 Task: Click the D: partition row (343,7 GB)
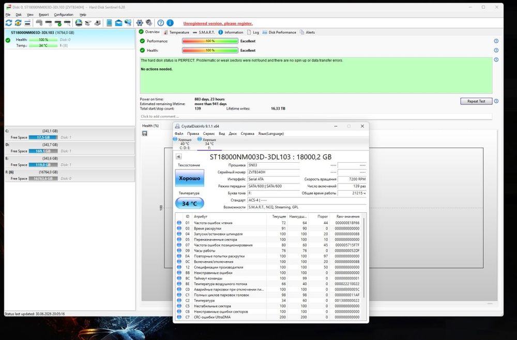click(x=70, y=148)
